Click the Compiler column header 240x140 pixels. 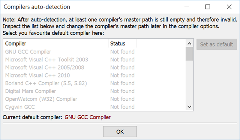click(56, 43)
